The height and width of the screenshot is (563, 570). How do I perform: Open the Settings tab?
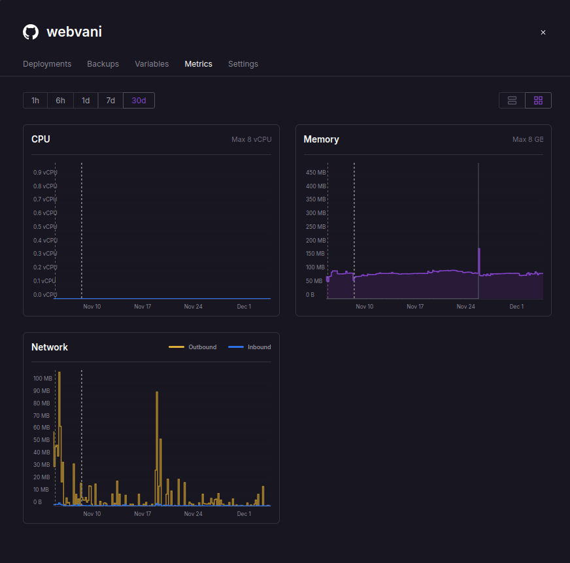(243, 64)
